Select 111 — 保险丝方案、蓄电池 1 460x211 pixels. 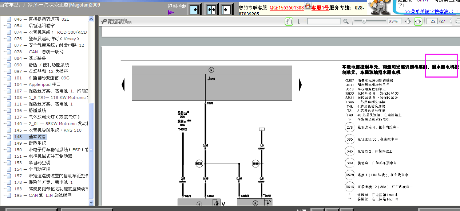(44, 104)
